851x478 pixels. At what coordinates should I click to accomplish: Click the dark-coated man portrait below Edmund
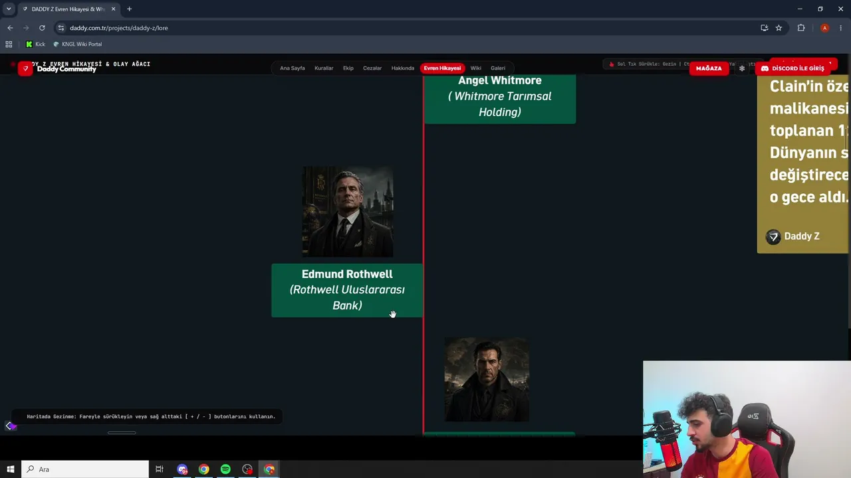click(487, 379)
